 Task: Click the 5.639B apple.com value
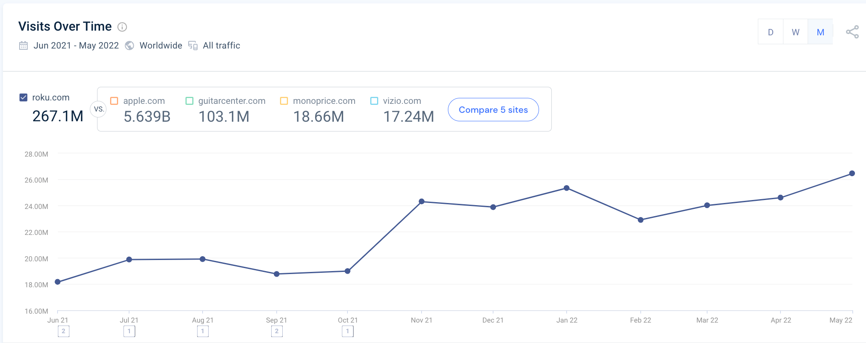click(x=147, y=117)
